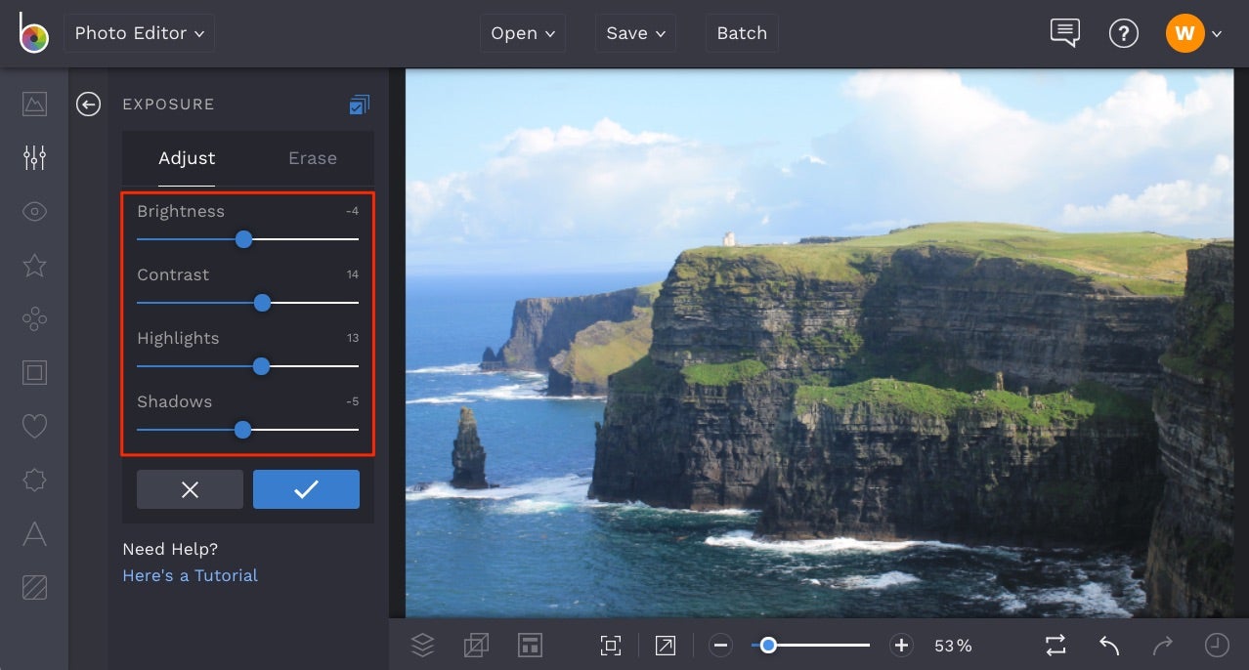Open the Save dropdown

click(635, 32)
